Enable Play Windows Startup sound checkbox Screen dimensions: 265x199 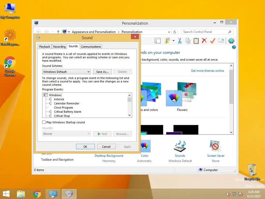coord(44,122)
